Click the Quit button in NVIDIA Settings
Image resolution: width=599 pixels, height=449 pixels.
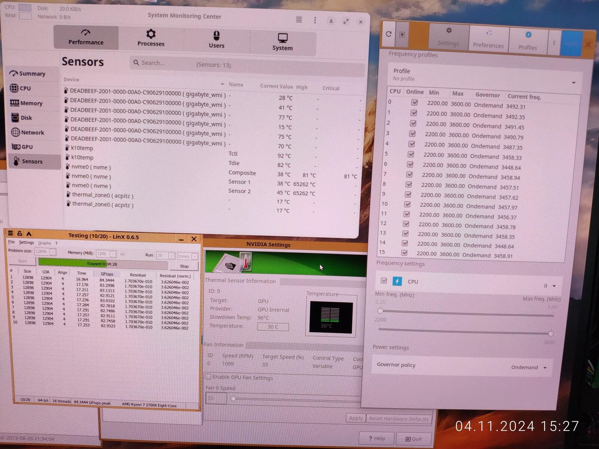pos(414,439)
